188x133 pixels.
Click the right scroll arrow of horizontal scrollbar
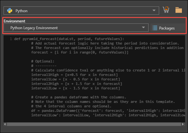(183, 124)
